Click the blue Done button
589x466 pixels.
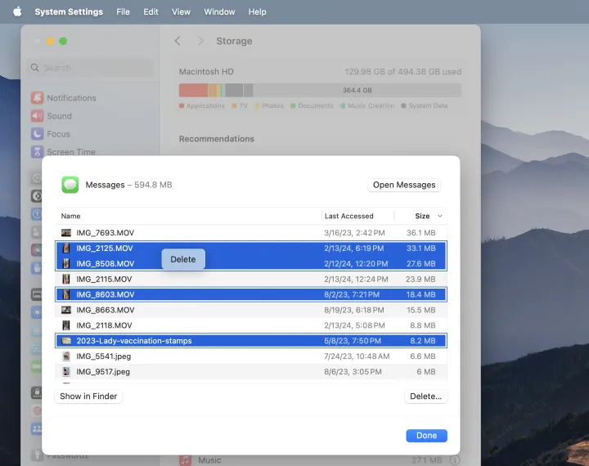426,436
